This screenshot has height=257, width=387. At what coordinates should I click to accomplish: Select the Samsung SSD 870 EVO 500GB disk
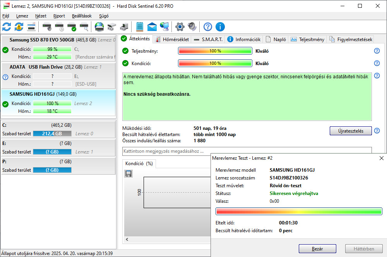58,48
